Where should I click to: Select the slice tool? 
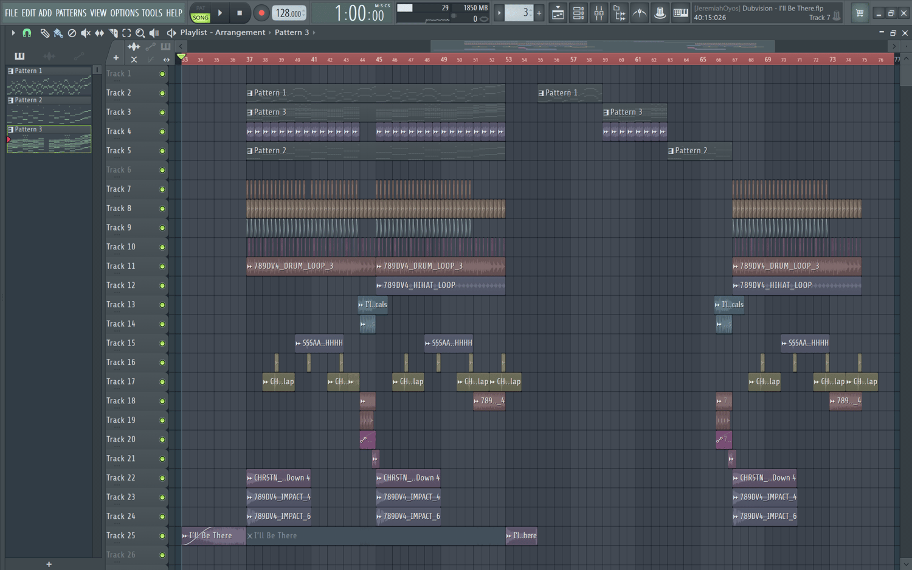[x=113, y=33]
